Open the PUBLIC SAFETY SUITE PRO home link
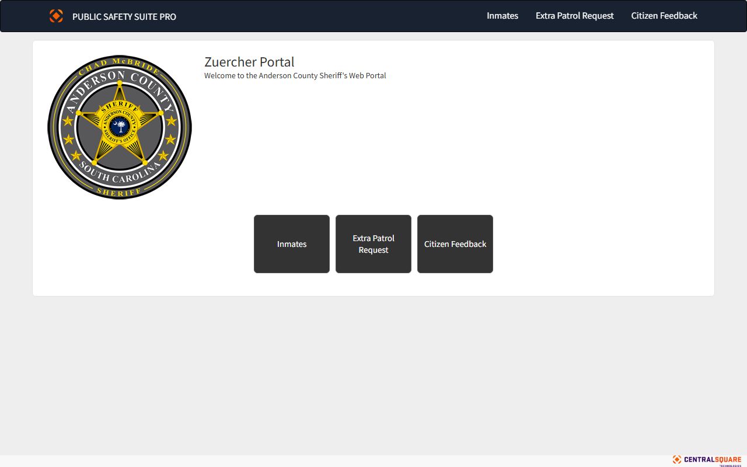The height and width of the screenshot is (467, 747). click(124, 17)
